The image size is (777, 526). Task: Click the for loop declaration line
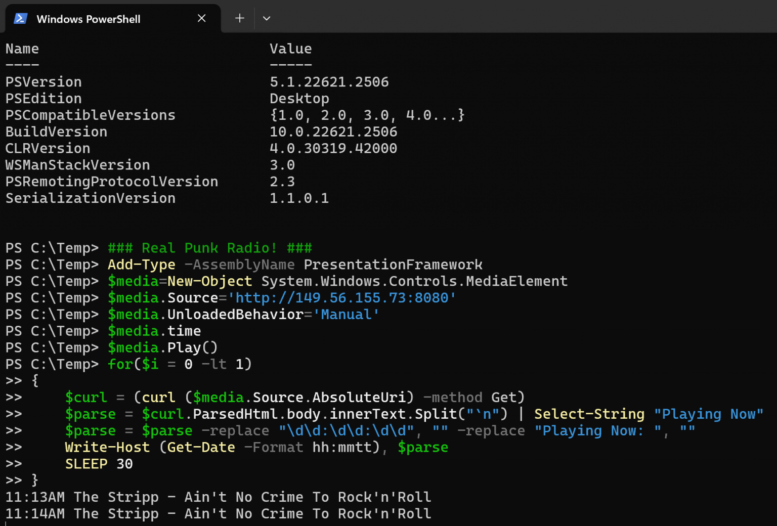[x=180, y=364]
